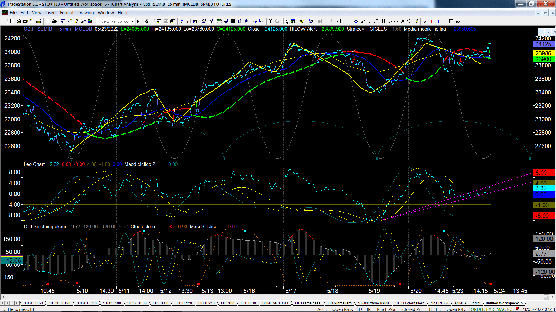Image resolution: width=556 pixels, height=312 pixels.
Task: Pick the horizontal lines drawing tool
Action: [349, 21]
